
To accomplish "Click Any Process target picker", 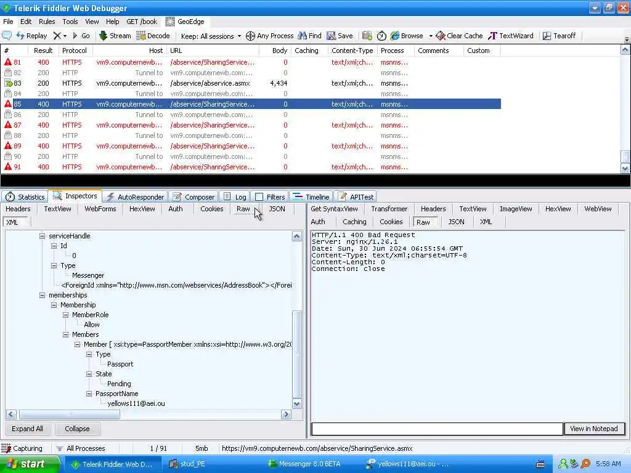I will tap(270, 36).
